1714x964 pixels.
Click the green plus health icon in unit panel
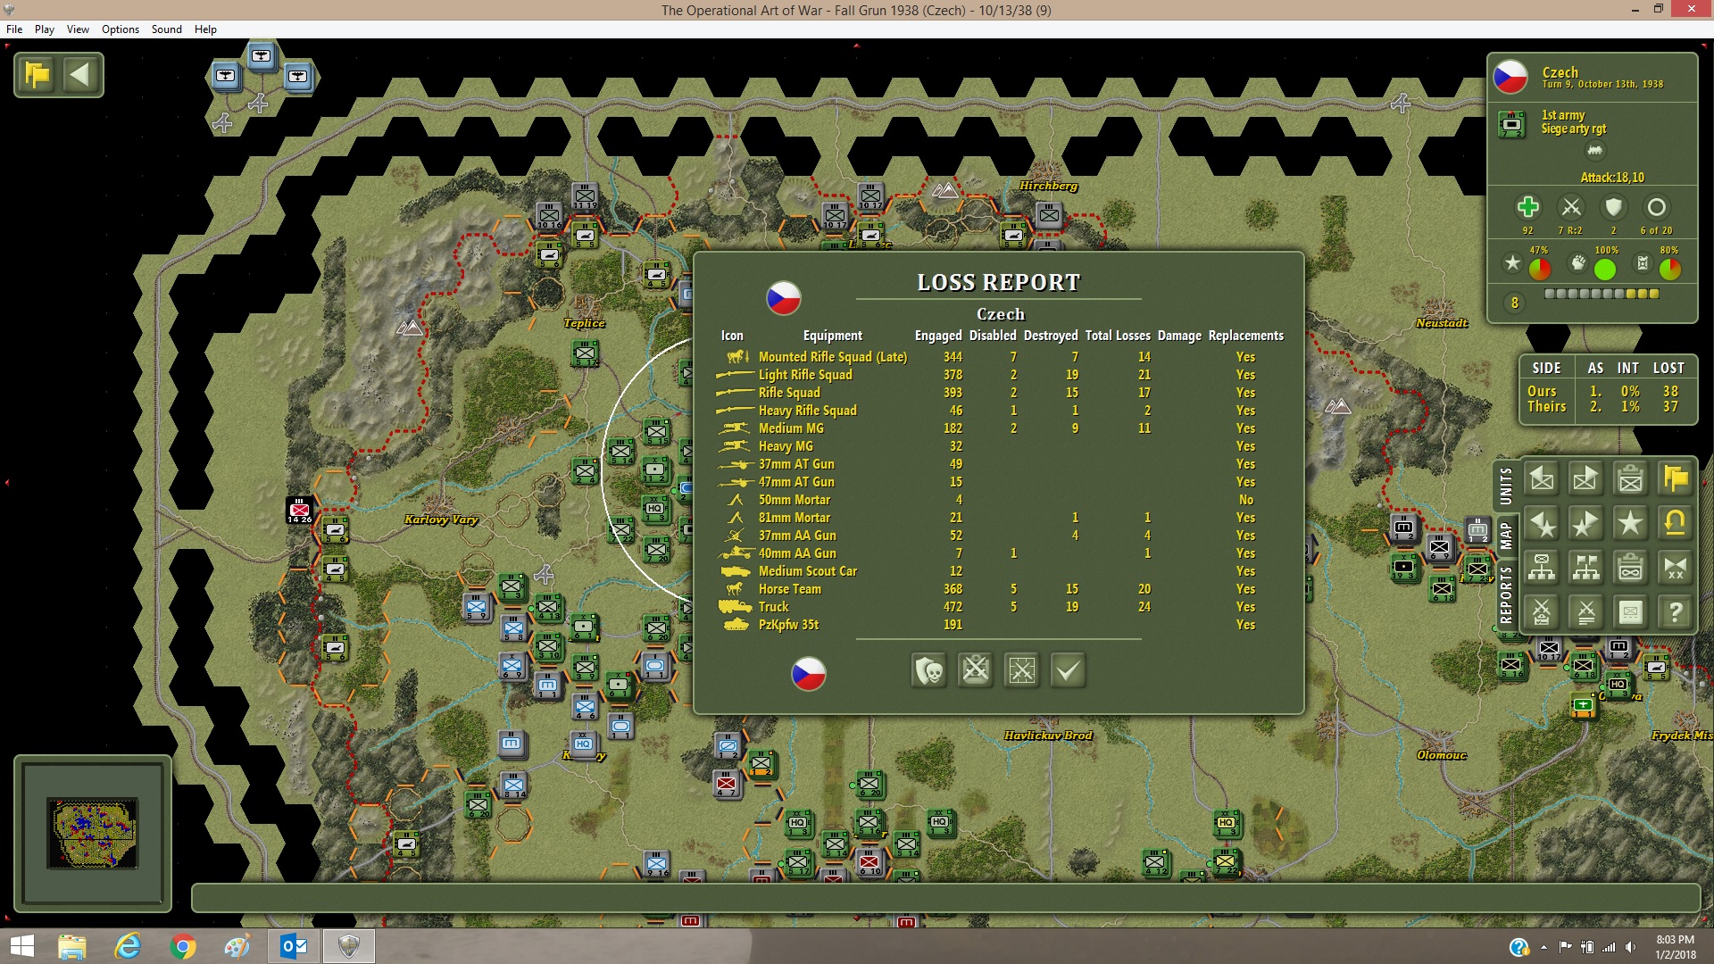coord(1527,208)
